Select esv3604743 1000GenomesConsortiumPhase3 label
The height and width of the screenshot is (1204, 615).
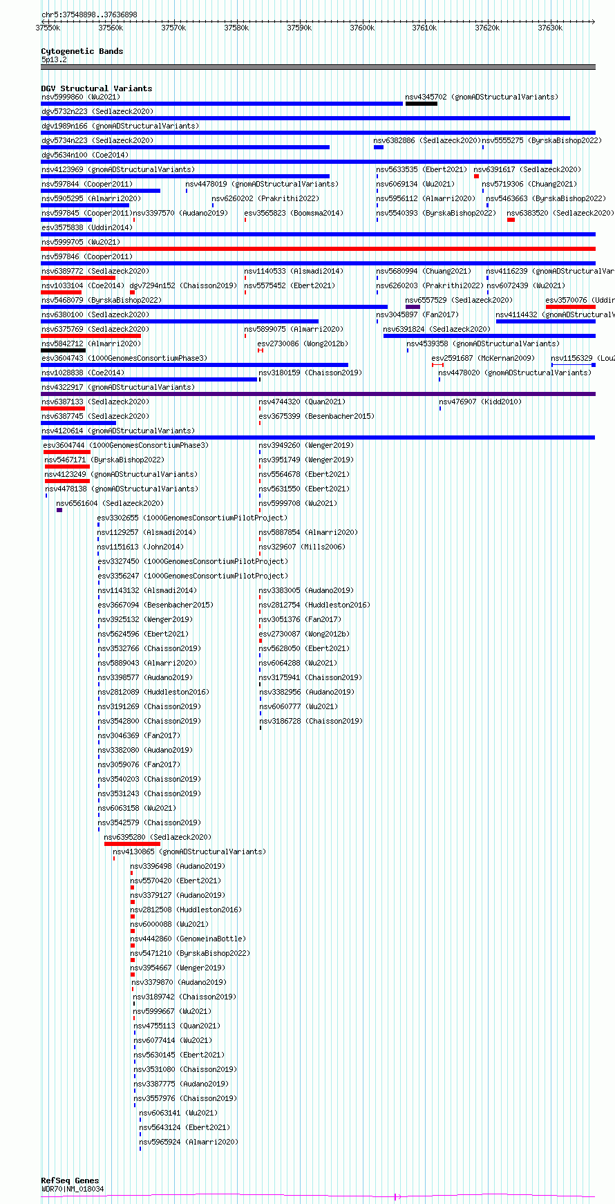point(124,359)
